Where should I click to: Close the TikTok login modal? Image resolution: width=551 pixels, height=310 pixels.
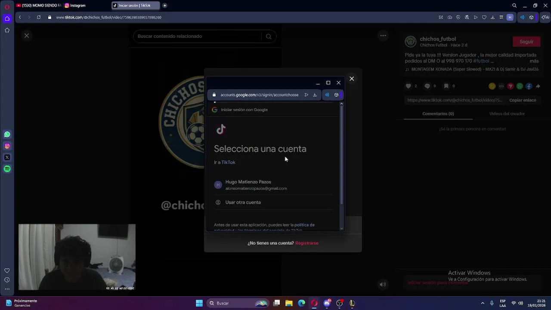[x=352, y=79]
